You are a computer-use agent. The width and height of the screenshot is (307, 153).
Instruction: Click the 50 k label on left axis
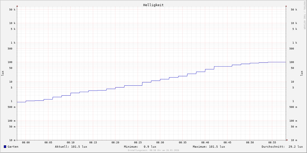click(x=12, y=10)
